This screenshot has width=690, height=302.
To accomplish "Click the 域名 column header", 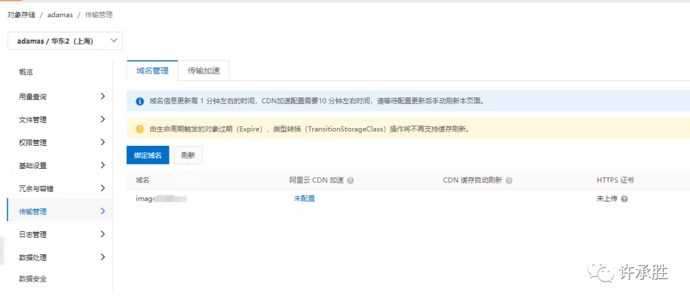I will pyautogui.click(x=143, y=180).
